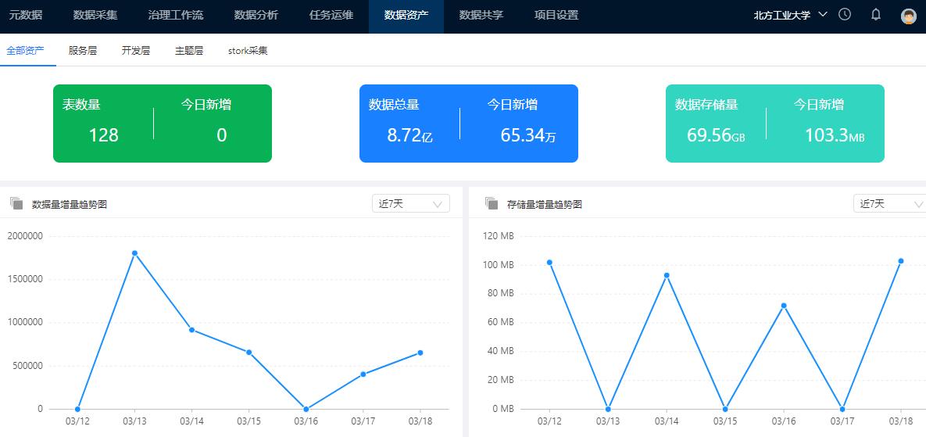926x437 pixels.
Task: Switch to the 开发层 tab
Action: coord(135,51)
